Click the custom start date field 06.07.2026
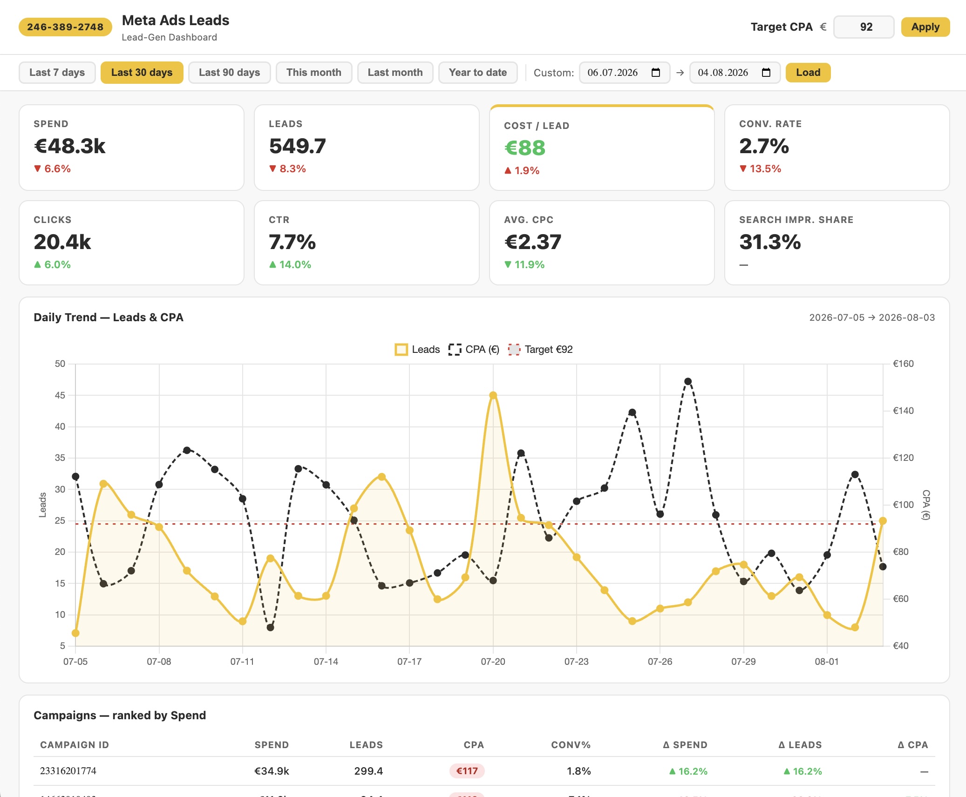Image resolution: width=966 pixels, height=797 pixels. point(625,73)
